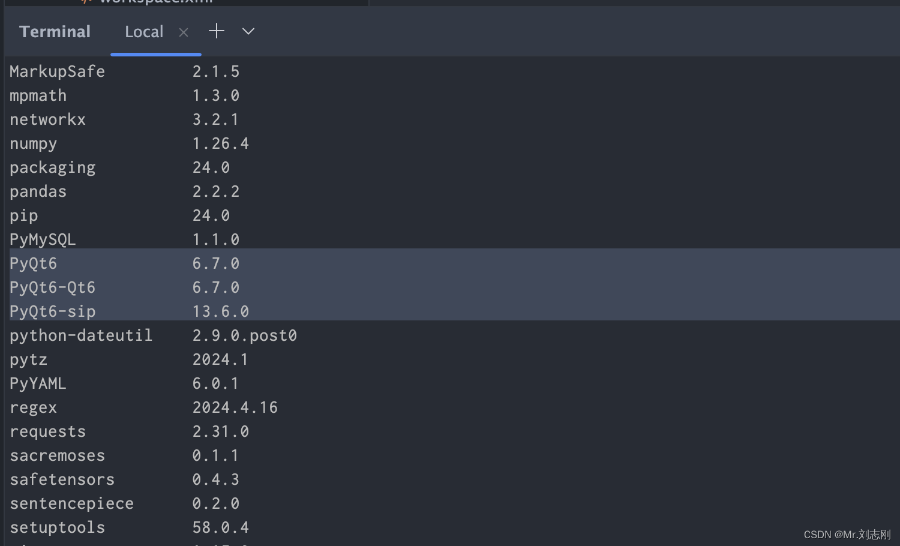Select the Local terminal tab
The width and height of the screenshot is (900, 546).
(x=144, y=32)
